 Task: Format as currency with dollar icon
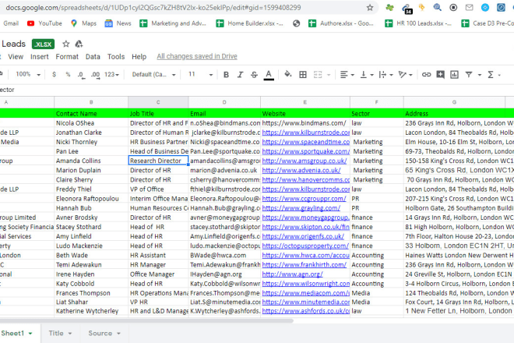(54, 75)
